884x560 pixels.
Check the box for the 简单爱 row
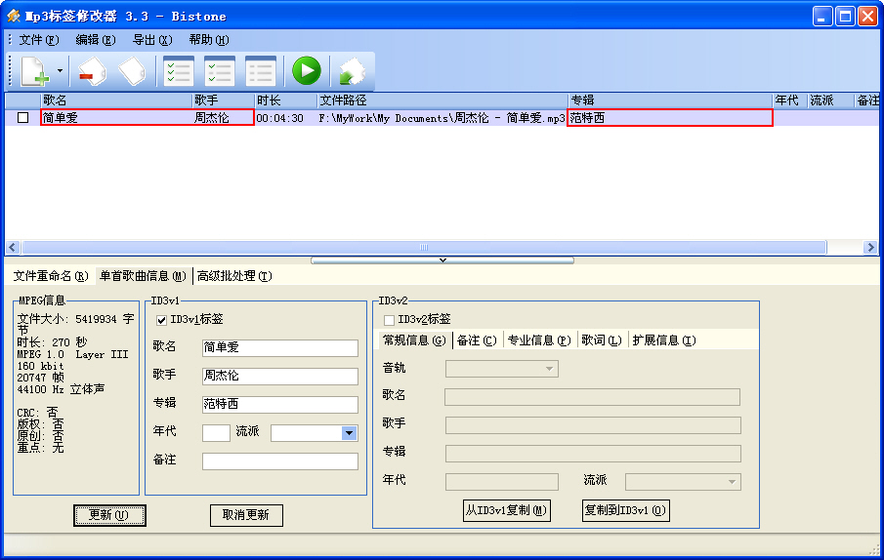(x=23, y=118)
